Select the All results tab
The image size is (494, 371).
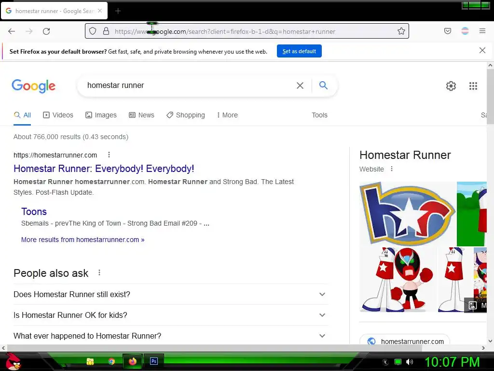22,115
